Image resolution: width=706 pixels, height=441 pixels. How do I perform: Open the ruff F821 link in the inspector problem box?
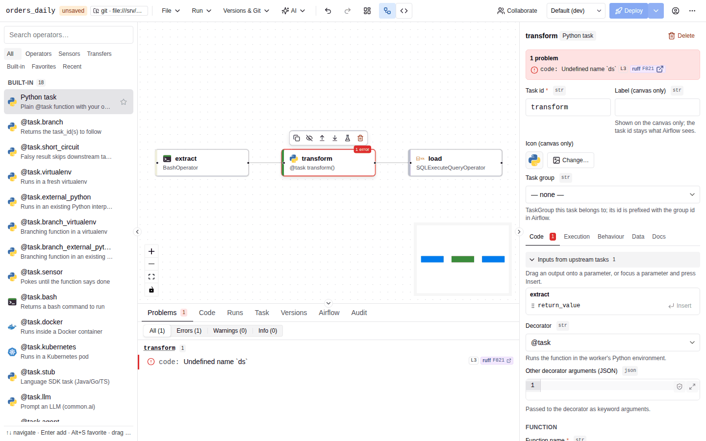647,69
